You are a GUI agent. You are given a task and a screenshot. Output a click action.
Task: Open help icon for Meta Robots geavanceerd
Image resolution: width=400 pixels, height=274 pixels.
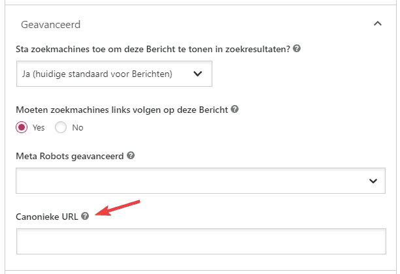coord(131,156)
